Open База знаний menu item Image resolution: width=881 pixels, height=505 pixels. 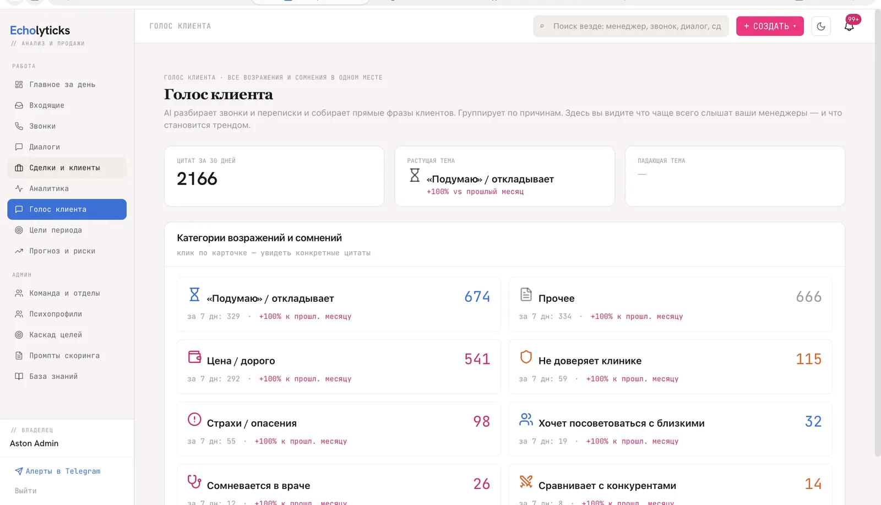coord(67,376)
